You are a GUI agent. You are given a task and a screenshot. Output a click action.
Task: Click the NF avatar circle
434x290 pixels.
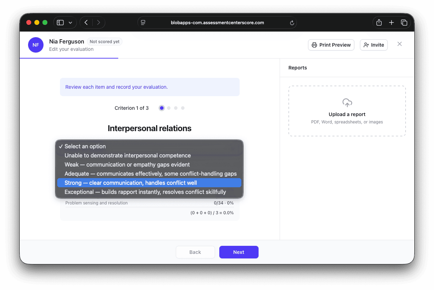[x=36, y=45]
